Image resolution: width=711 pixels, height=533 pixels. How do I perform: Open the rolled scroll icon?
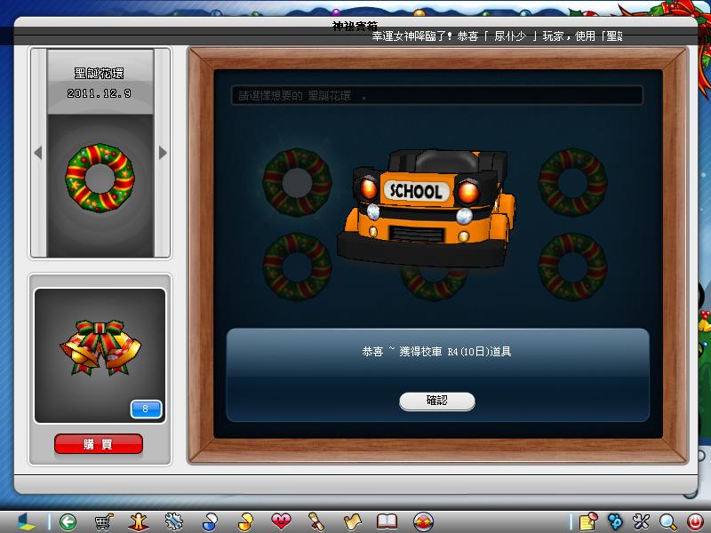point(316,521)
